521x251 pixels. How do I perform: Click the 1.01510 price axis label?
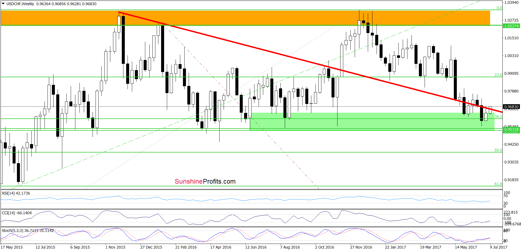[511, 38]
